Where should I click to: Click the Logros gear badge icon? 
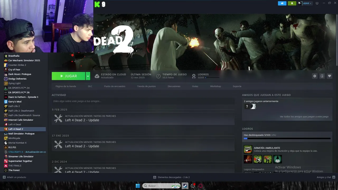[194, 76]
